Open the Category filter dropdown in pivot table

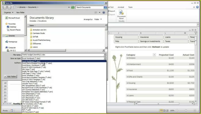(x=154, y=55)
